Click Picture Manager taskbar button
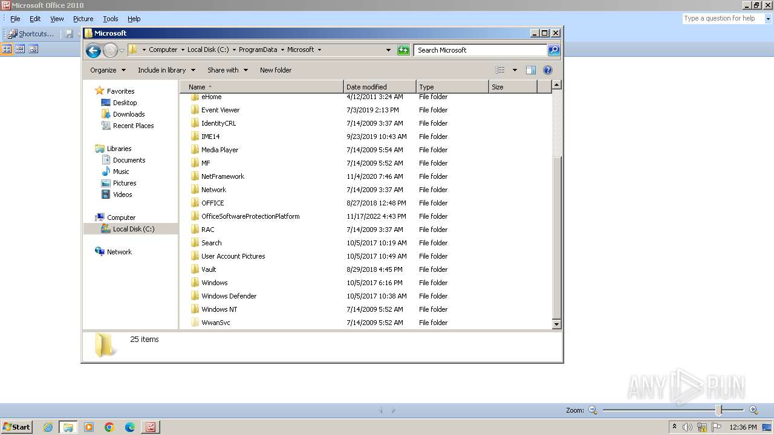Viewport: 774px width, 435px height. coord(151,427)
